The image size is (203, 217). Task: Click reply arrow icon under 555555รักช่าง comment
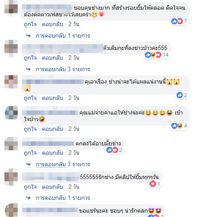coord(28,198)
